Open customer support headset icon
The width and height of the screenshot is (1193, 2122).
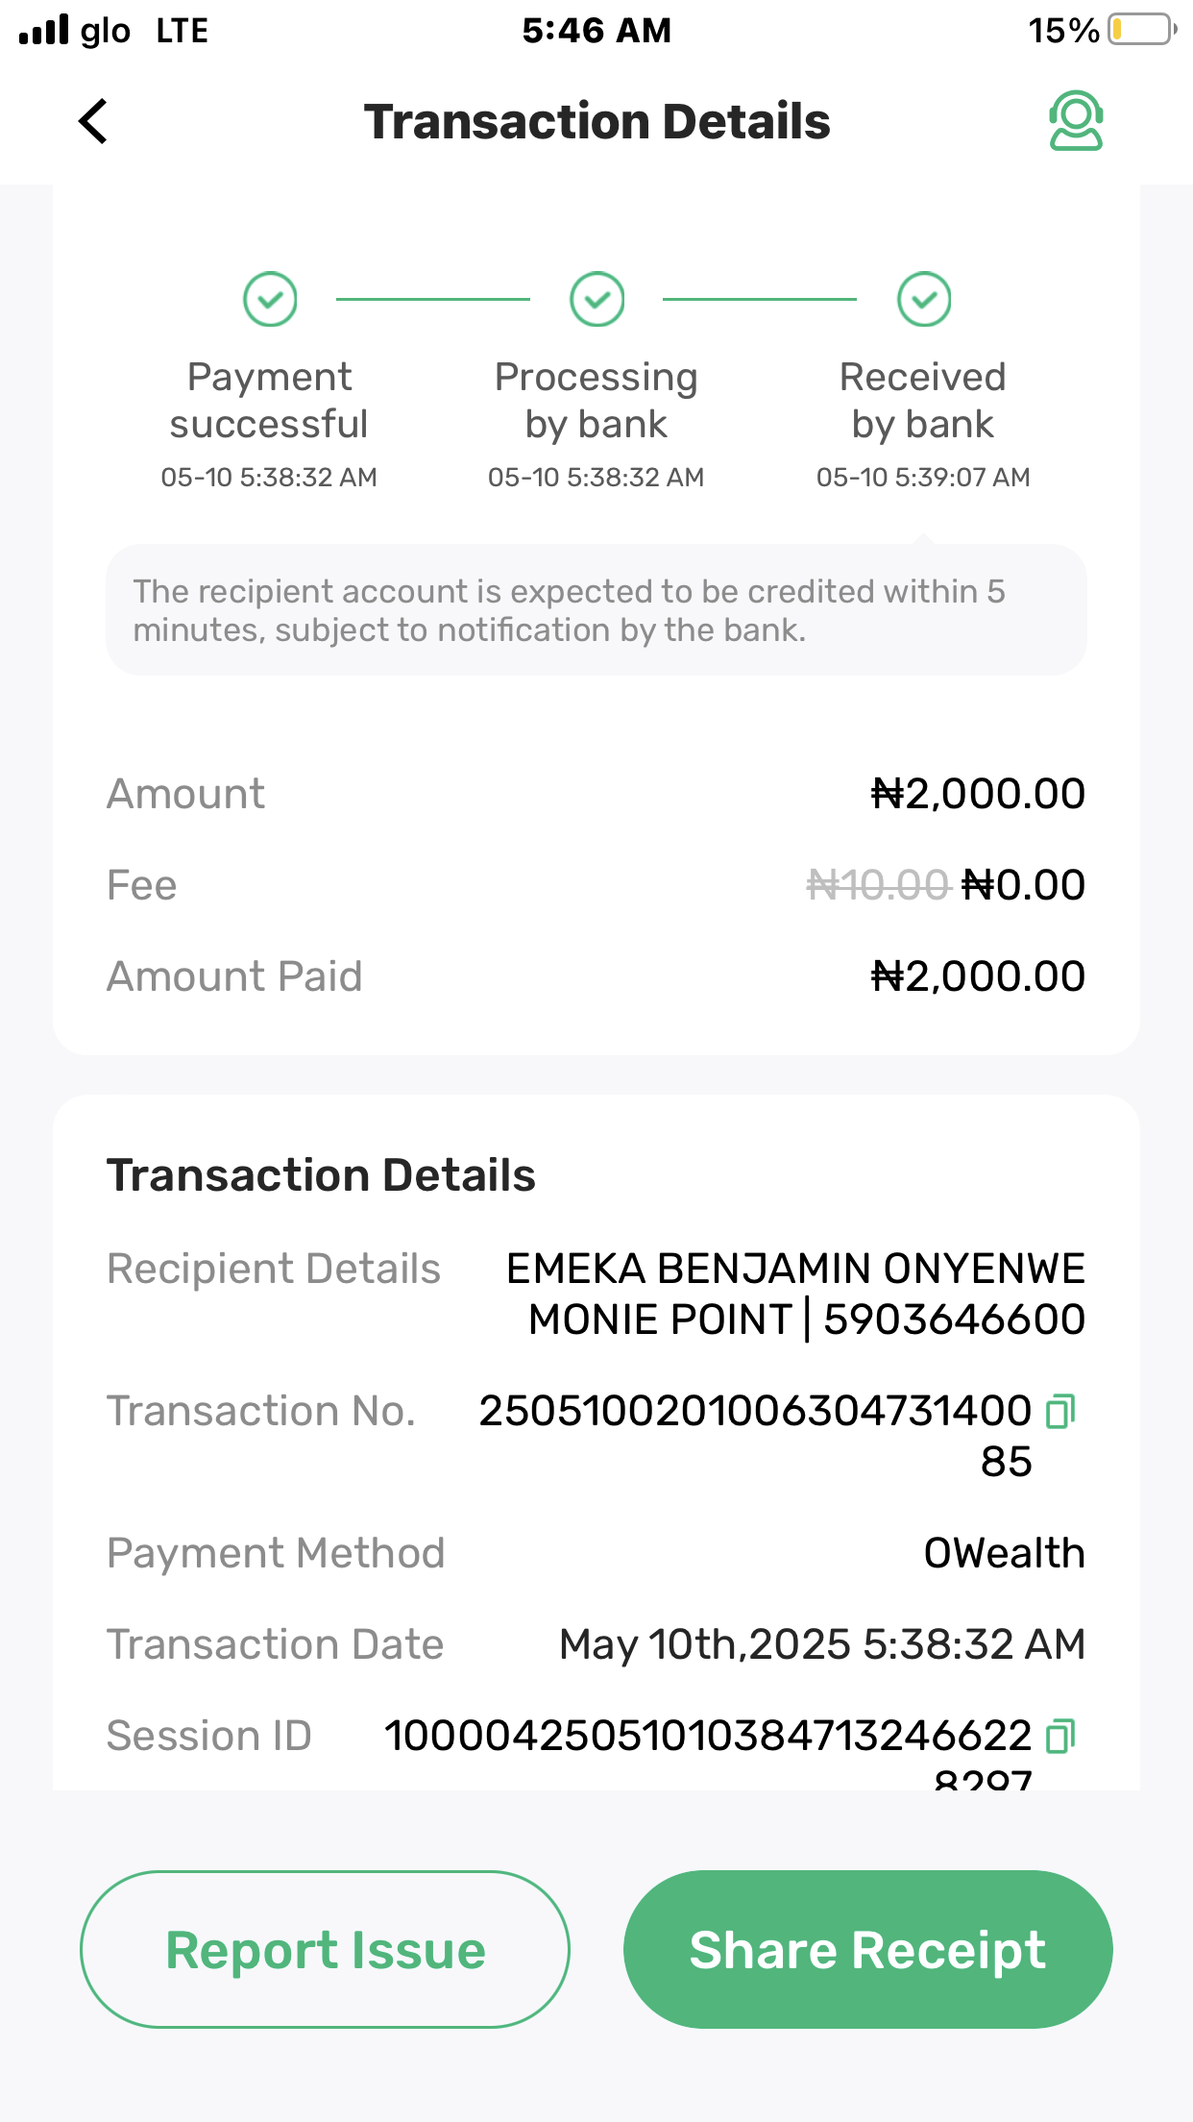coord(1075,121)
